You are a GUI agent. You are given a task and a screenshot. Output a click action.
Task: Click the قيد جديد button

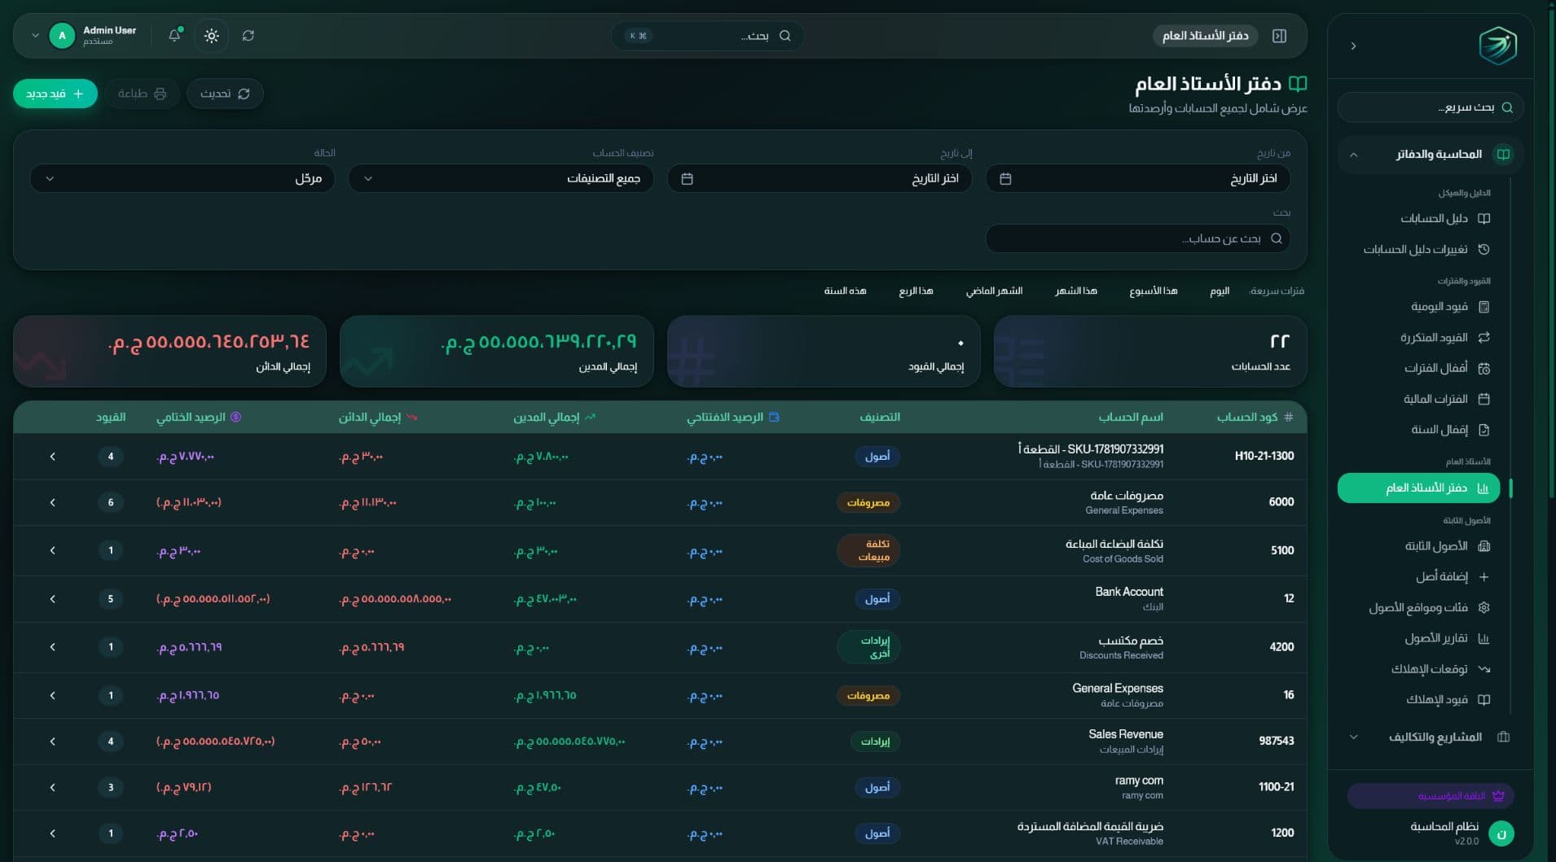(55, 94)
